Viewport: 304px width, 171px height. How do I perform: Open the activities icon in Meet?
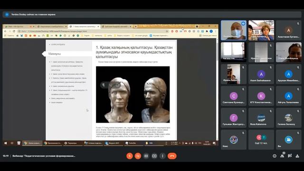(297, 156)
